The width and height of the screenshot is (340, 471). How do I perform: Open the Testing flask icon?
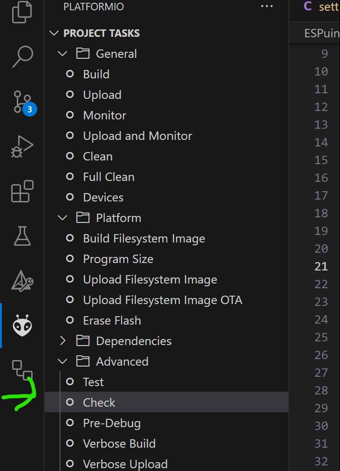[22, 236]
